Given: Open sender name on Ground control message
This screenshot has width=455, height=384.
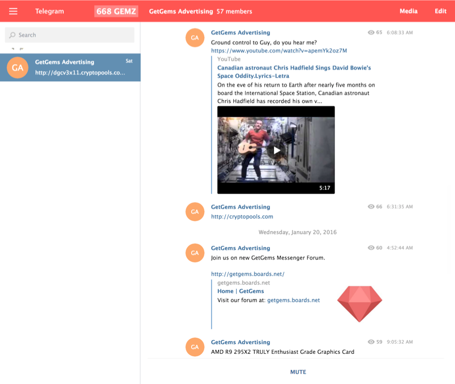Looking at the screenshot, I should tap(240, 32).
